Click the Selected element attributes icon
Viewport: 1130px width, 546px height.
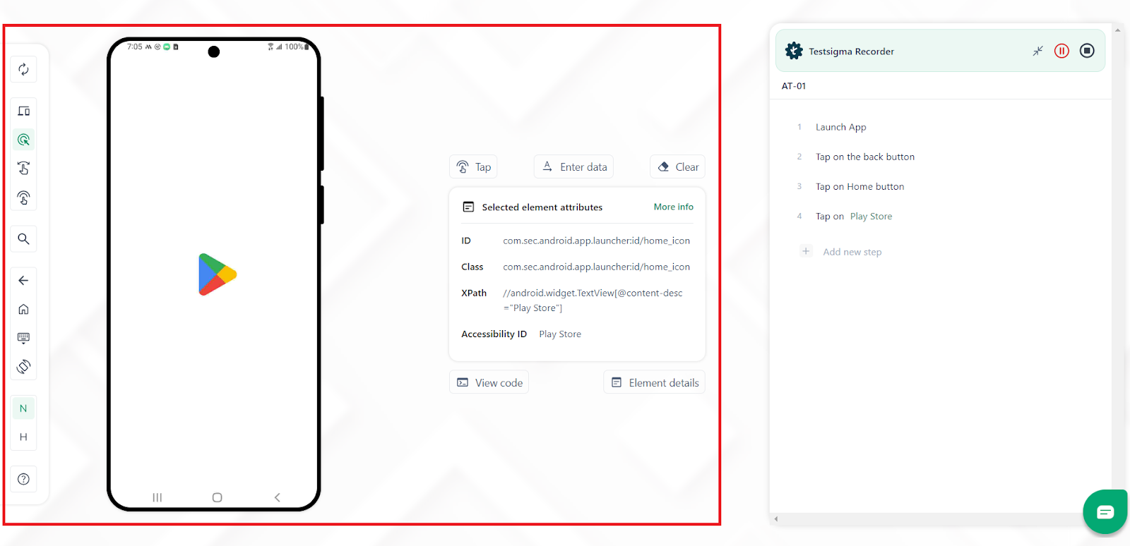(x=468, y=207)
